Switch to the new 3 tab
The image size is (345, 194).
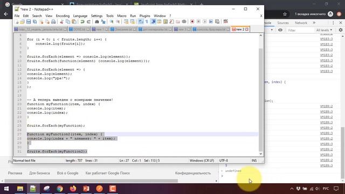tap(182, 29)
